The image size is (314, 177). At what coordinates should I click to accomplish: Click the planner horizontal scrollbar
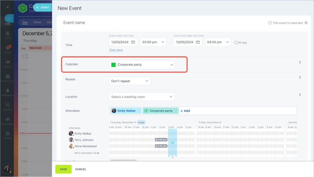point(123,160)
